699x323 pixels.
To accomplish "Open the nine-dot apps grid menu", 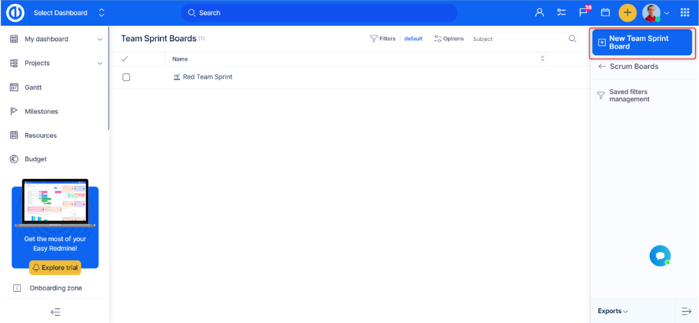I will click(x=685, y=13).
